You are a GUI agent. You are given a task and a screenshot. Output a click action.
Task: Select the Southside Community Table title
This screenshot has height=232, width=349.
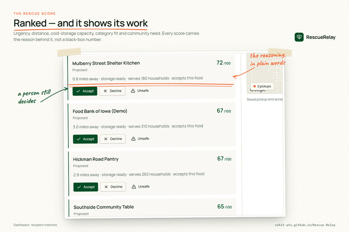103,207
